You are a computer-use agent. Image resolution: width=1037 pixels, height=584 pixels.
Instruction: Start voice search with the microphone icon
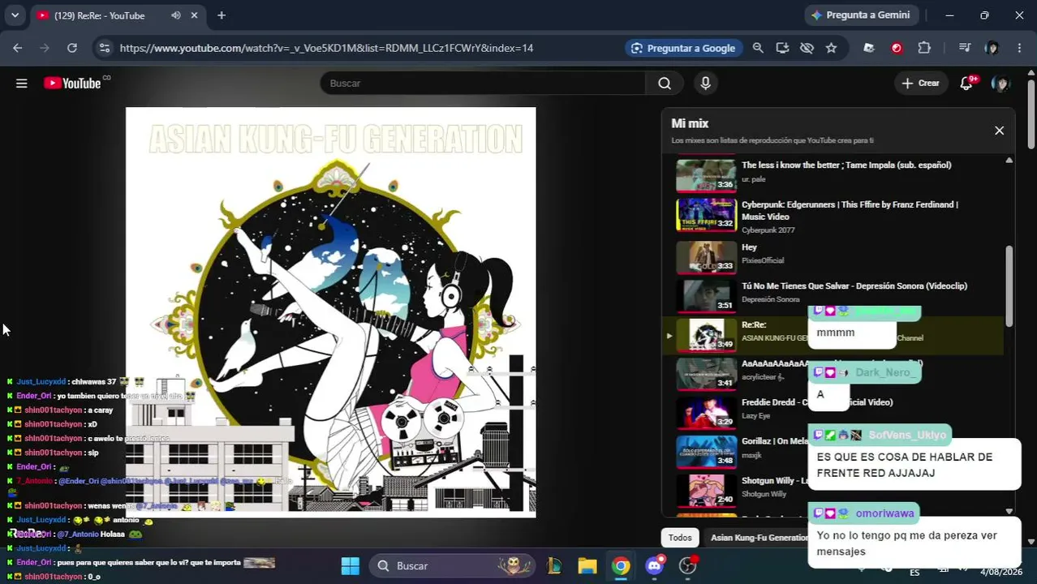point(705,83)
